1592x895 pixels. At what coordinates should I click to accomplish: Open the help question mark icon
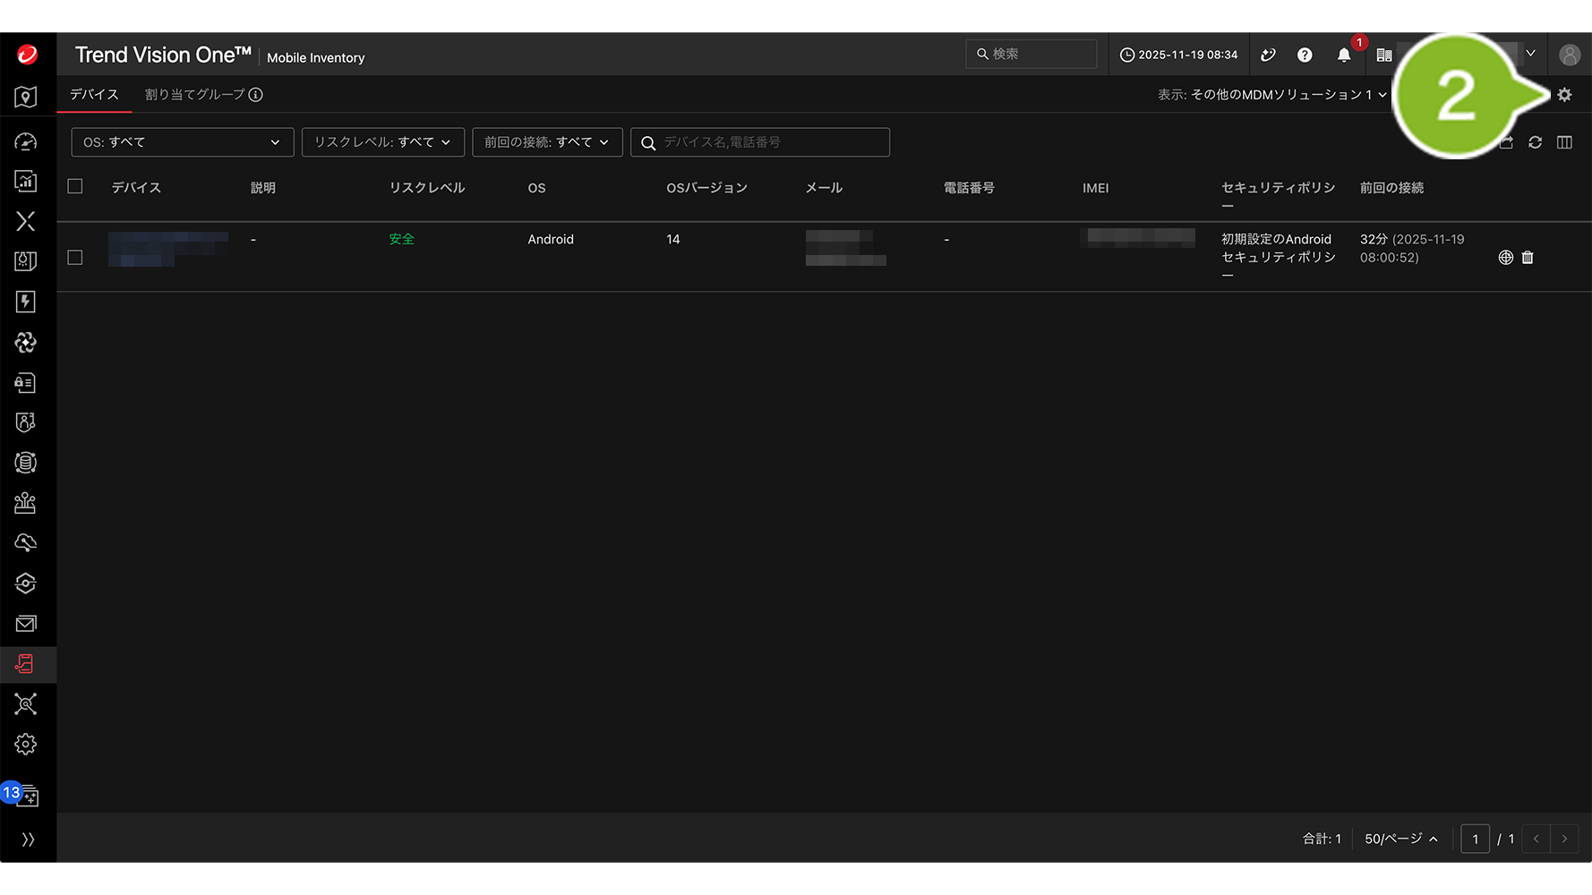[1305, 55]
